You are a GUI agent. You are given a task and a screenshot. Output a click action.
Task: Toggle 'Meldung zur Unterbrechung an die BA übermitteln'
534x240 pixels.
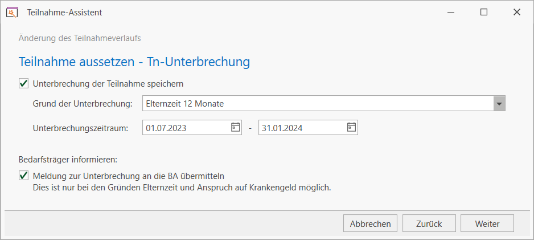pos(23,176)
